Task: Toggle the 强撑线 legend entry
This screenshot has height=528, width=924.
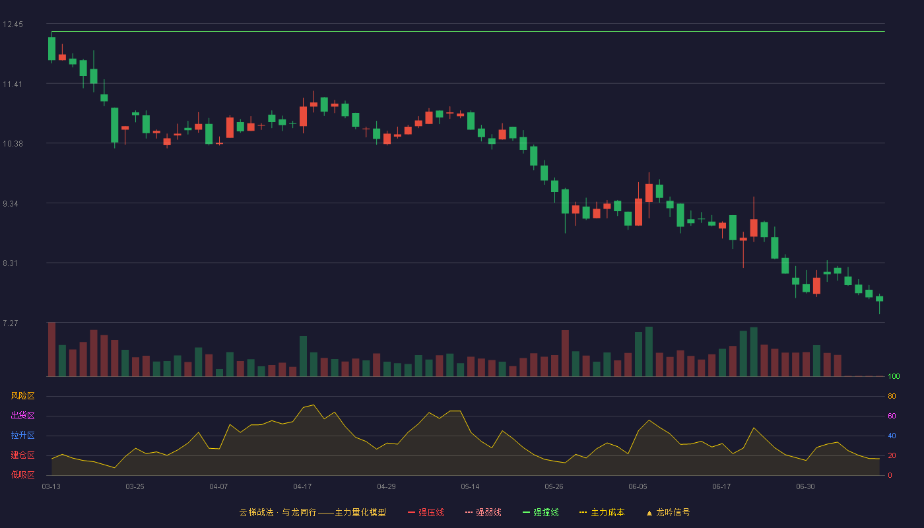Action: 541,512
